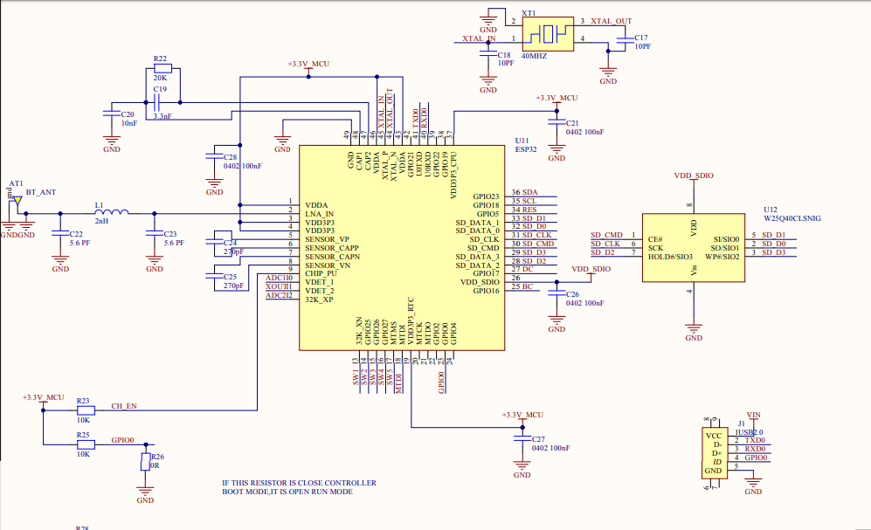The height and width of the screenshot is (530, 871).
Task: Click the CHIP_PU pin name
Action: click(321, 273)
